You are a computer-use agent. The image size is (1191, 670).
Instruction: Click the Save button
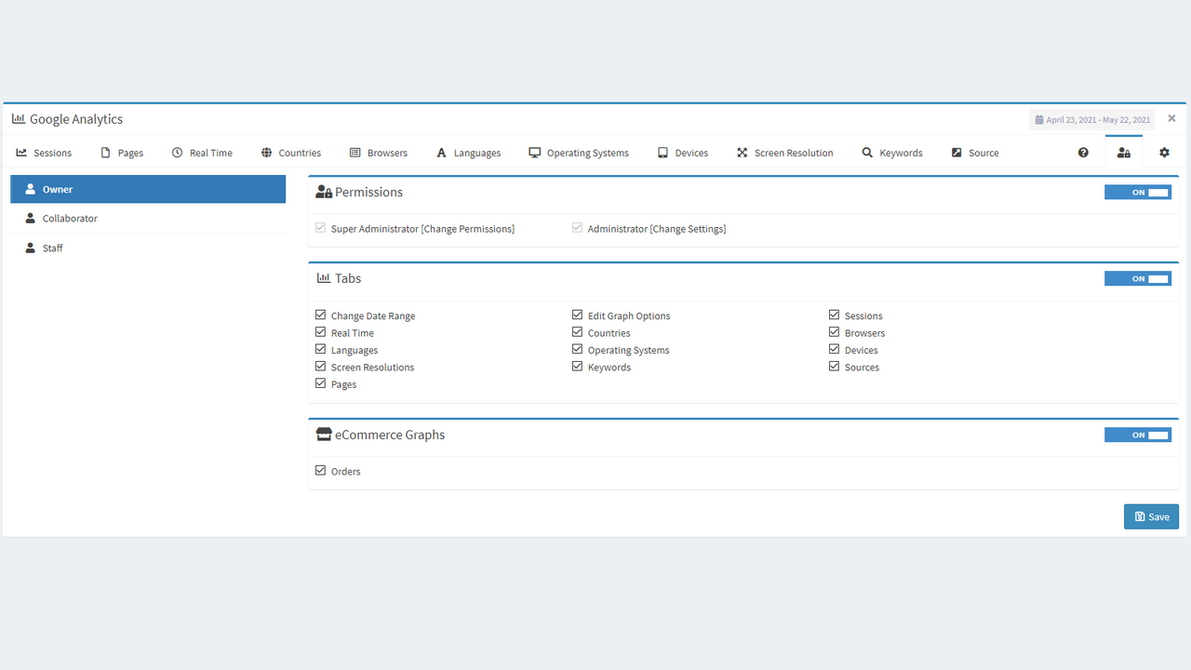pyautogui.click(x=1151, y=516)
